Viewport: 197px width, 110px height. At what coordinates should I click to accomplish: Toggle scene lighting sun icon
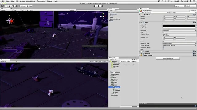pyautogui.click(x=25, y=10)
